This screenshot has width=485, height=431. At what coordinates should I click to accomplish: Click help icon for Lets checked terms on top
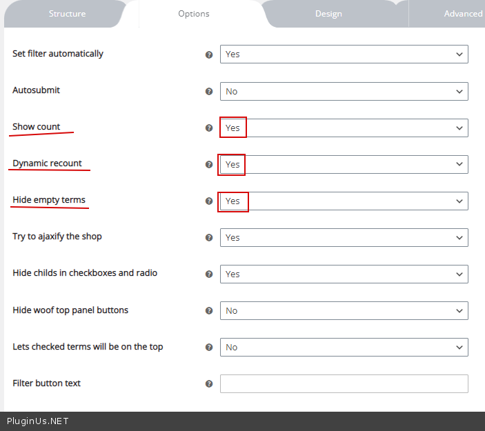tap(209, 348)
